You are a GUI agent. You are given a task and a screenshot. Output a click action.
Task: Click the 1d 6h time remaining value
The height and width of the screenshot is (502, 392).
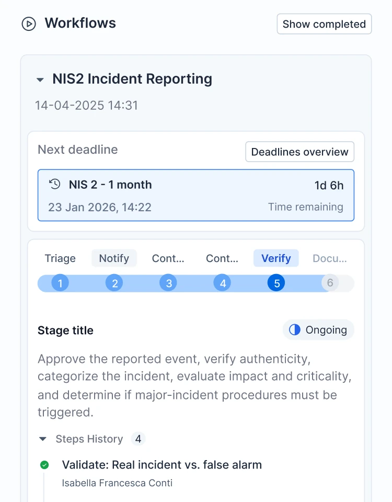click(329, 185)
